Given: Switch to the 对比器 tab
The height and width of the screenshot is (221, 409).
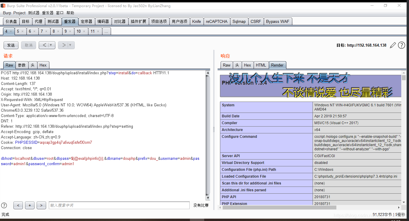Looking at the screenshot, I should [x=120, y=21].
